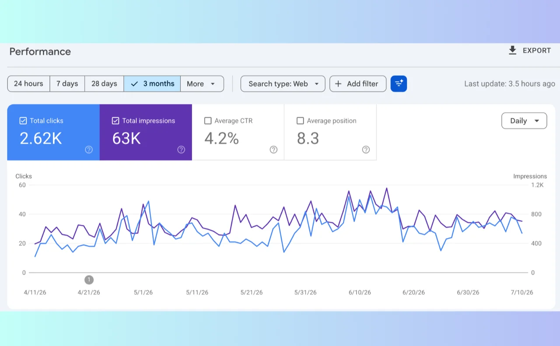Open the blue AI filter sparkle button
This screenshot has height=346, width=560.
click(399, 84)
